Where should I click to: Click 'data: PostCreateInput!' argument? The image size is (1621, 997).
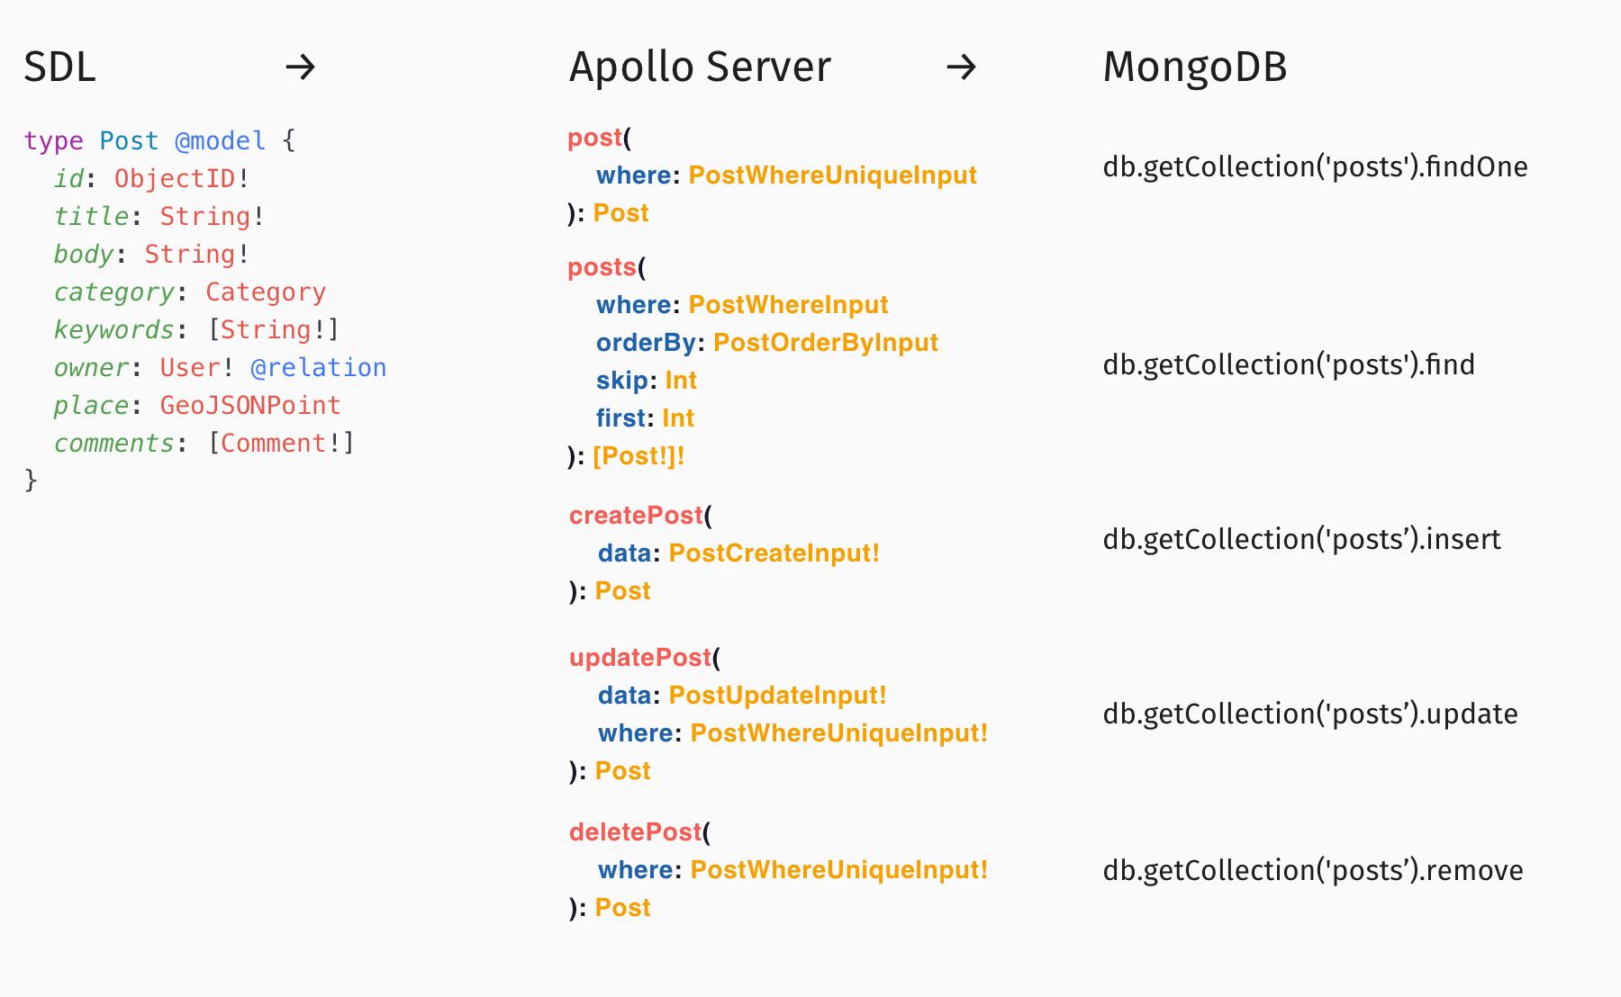click(x=738, y=553)
